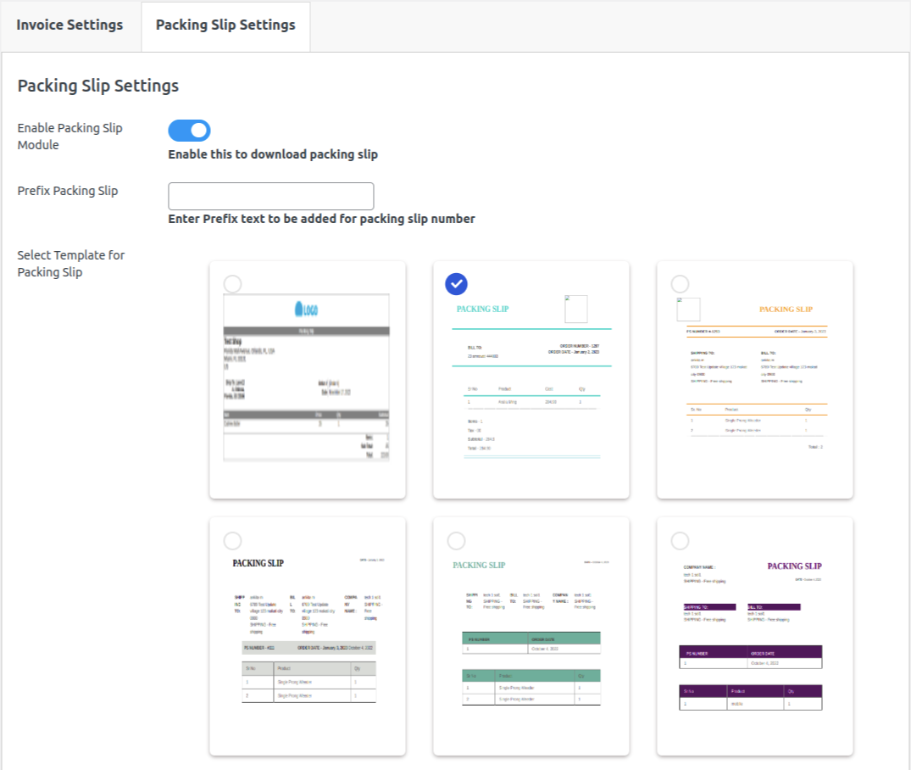Select radio button for the green table template
Image resolution: width=911 pixels, height=770 pixels.
(456, 540)
